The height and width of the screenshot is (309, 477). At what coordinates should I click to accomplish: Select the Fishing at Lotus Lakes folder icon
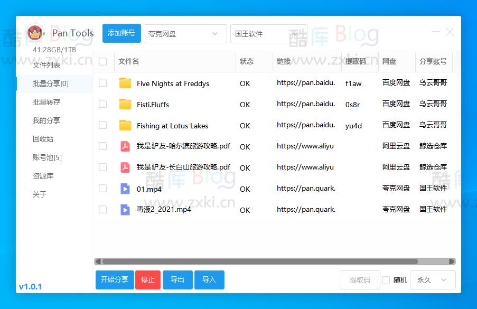click(125, 125)
